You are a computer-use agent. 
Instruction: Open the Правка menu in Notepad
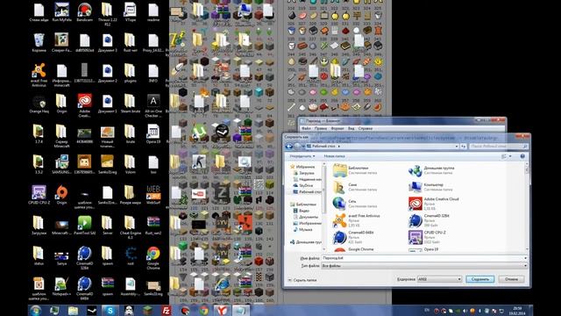(x=321, y=128)
